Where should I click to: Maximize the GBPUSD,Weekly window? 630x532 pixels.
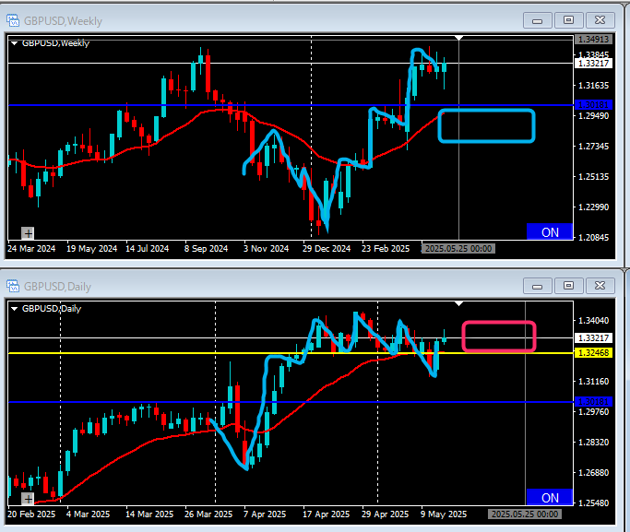coord(568,20)
